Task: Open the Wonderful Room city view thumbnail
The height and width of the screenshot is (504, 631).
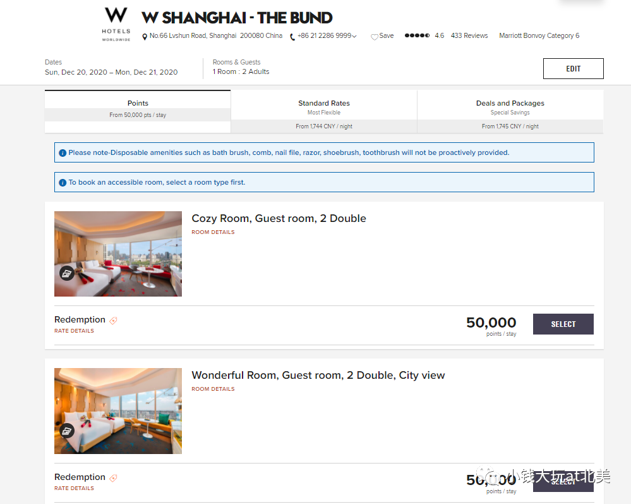Action: tap(118, 411)
